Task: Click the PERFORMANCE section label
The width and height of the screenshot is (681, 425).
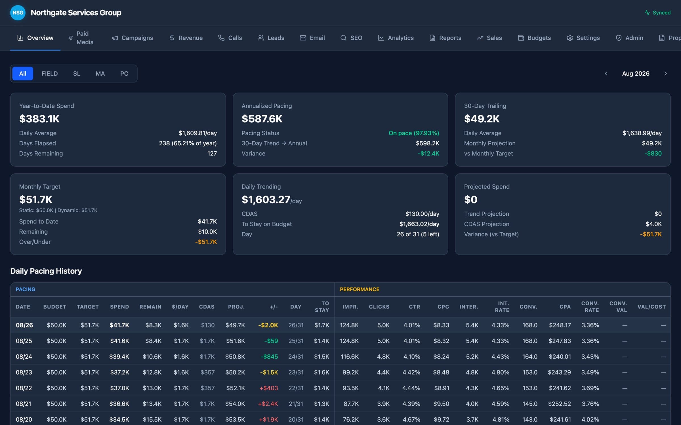Action: [x=360, y=289]
